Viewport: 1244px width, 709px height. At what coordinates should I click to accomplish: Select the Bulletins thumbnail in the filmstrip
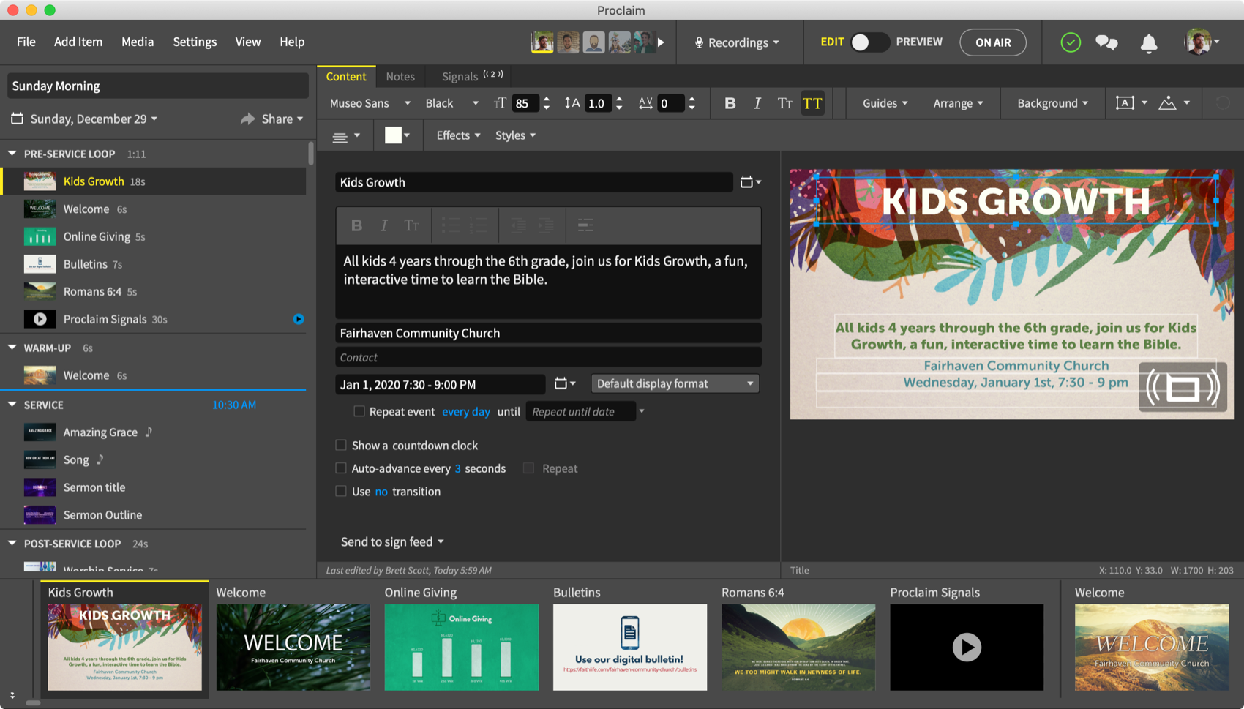630,647
